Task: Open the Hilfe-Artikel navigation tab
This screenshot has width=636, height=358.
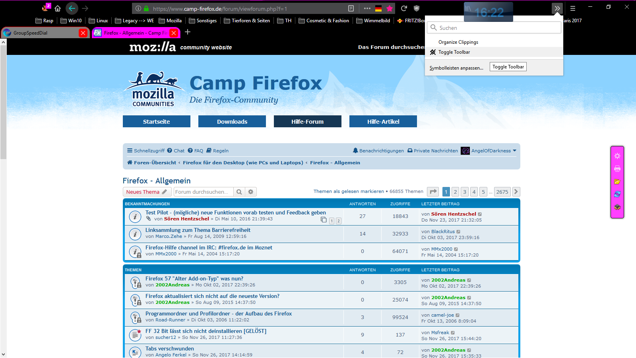Action: coord(383,121)
